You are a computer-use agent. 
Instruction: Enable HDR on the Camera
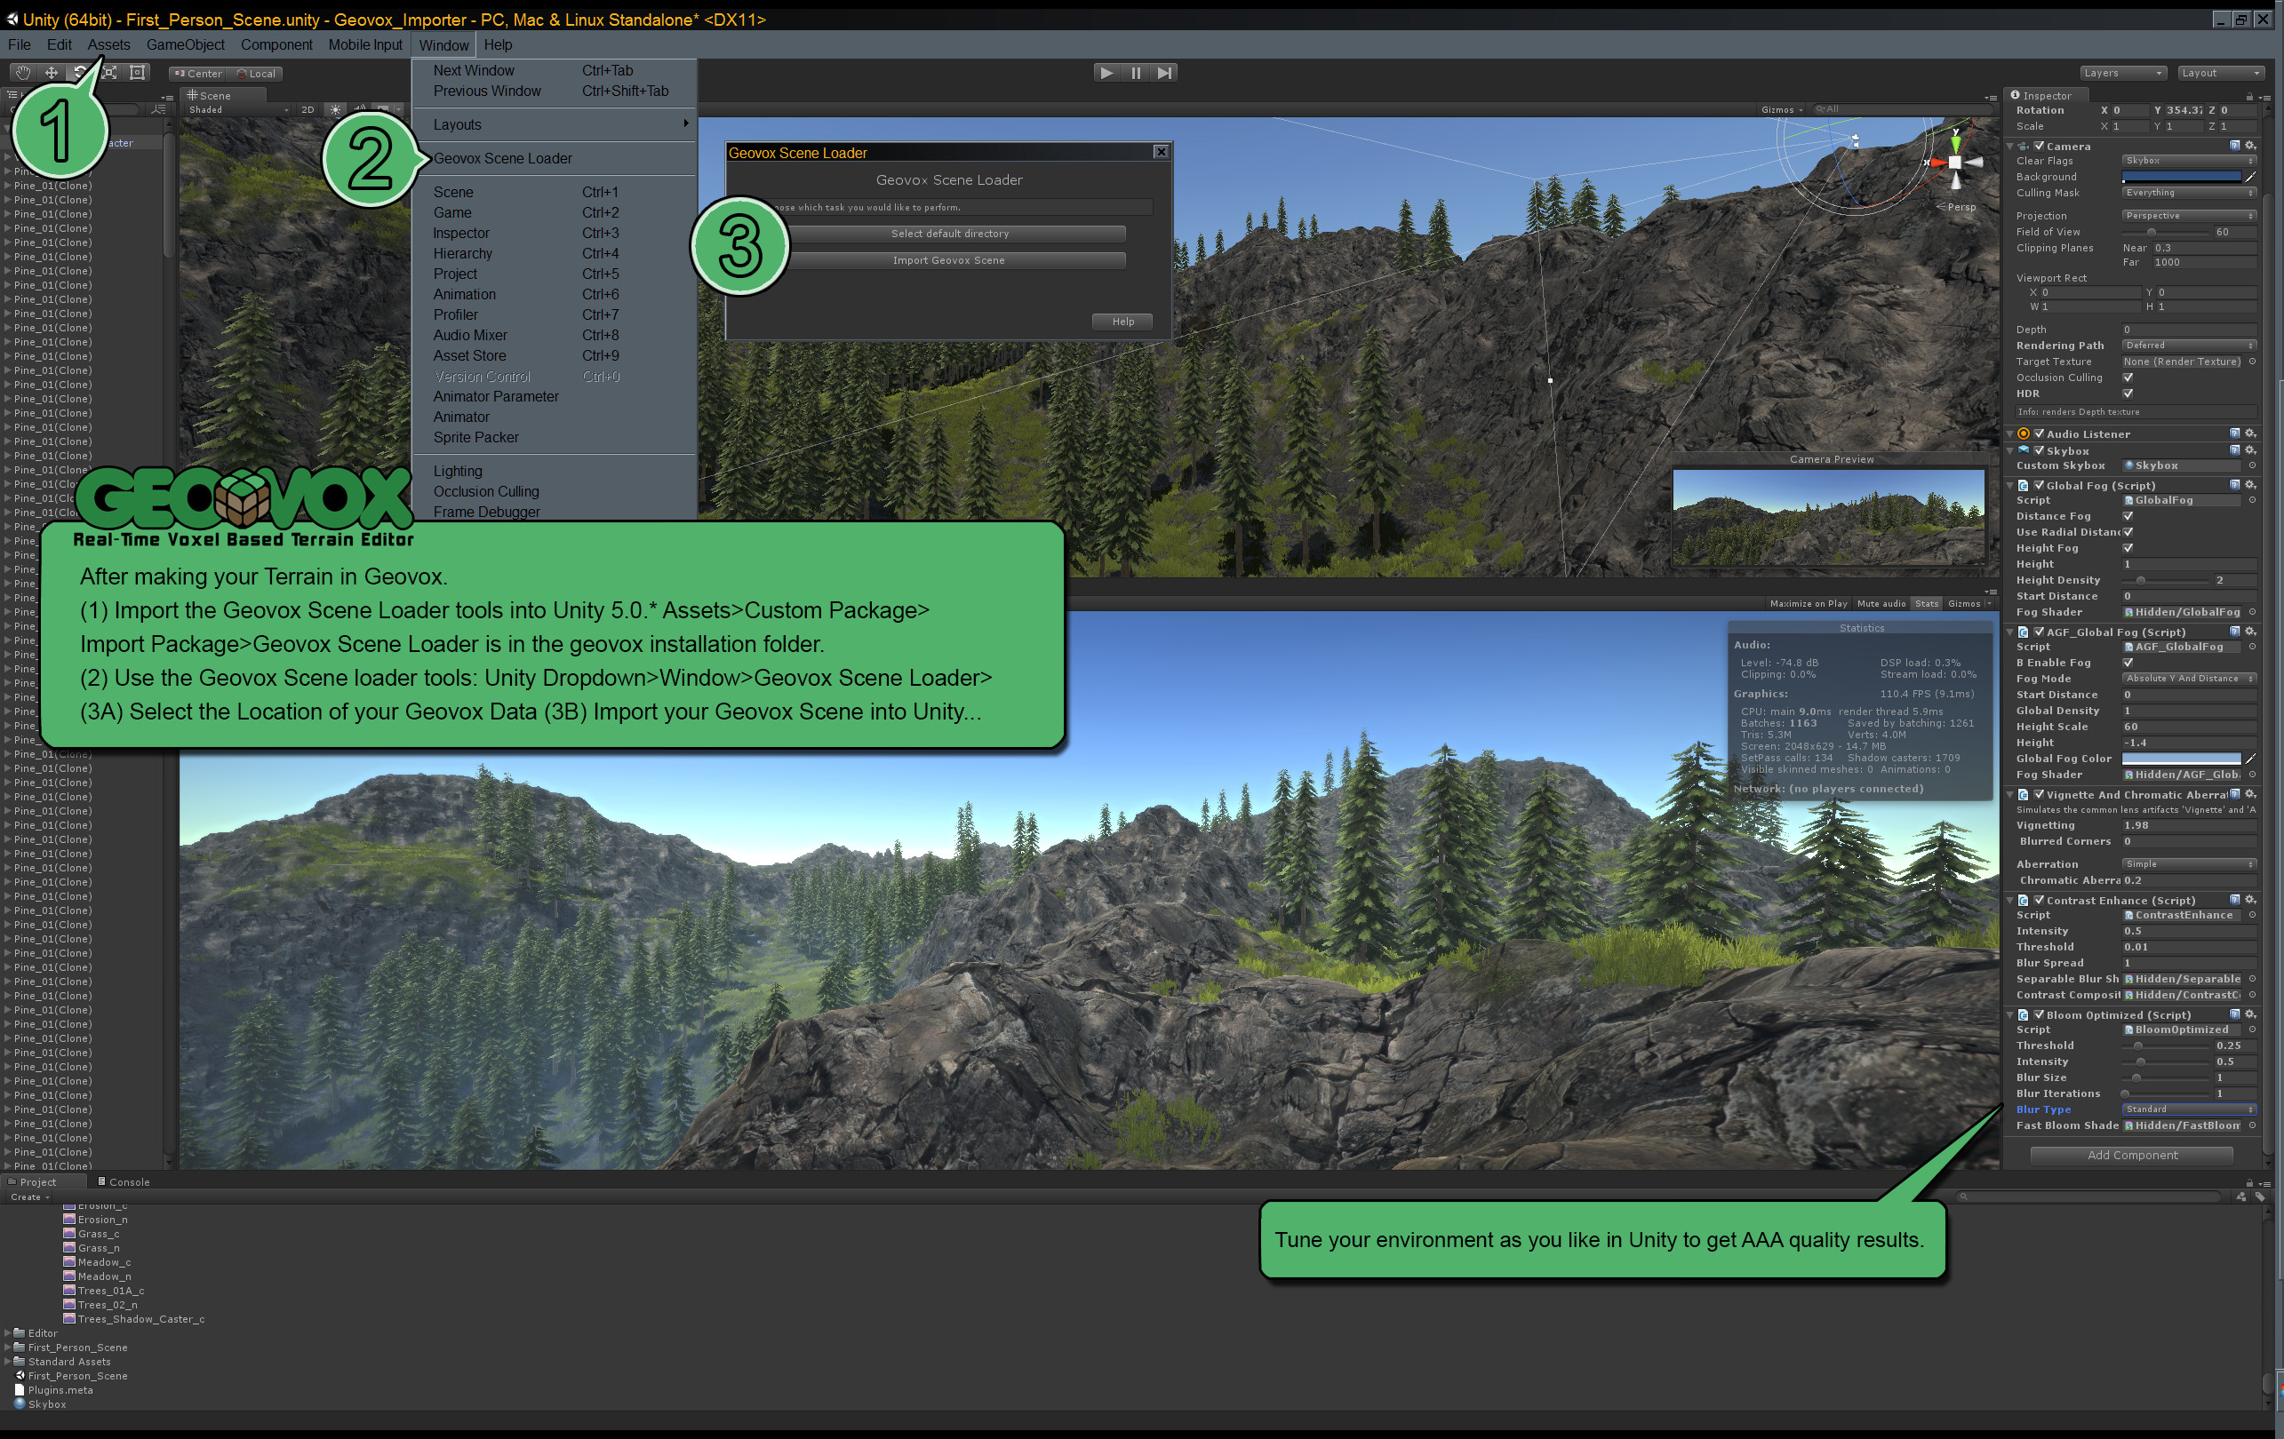2128,394
